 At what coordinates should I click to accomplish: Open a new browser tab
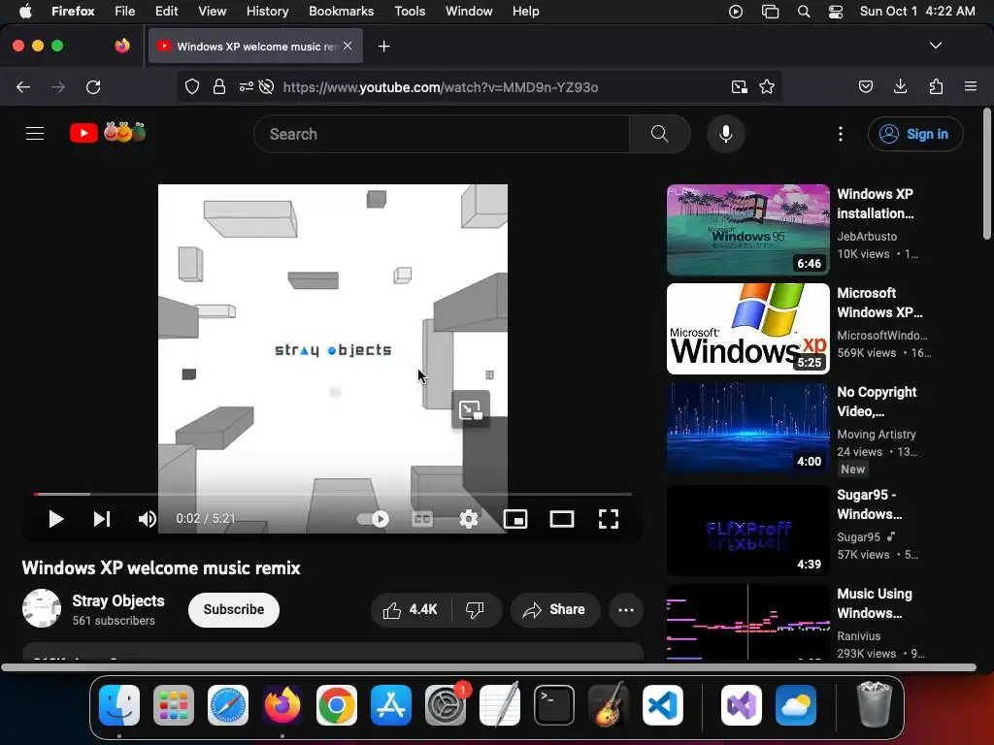tap(383, 47)
